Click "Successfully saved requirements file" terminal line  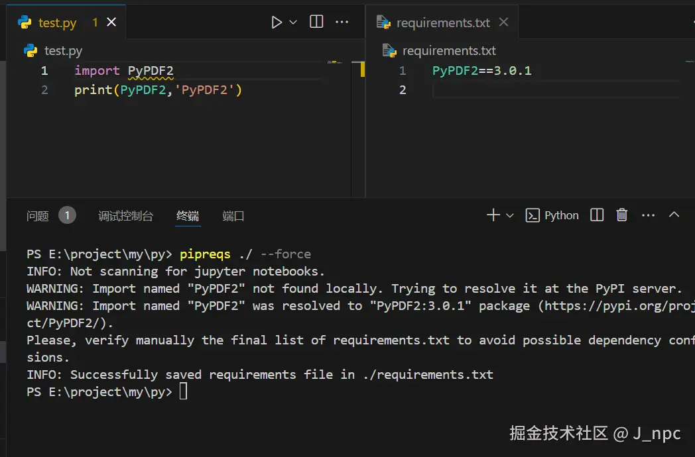coord(260,375)
